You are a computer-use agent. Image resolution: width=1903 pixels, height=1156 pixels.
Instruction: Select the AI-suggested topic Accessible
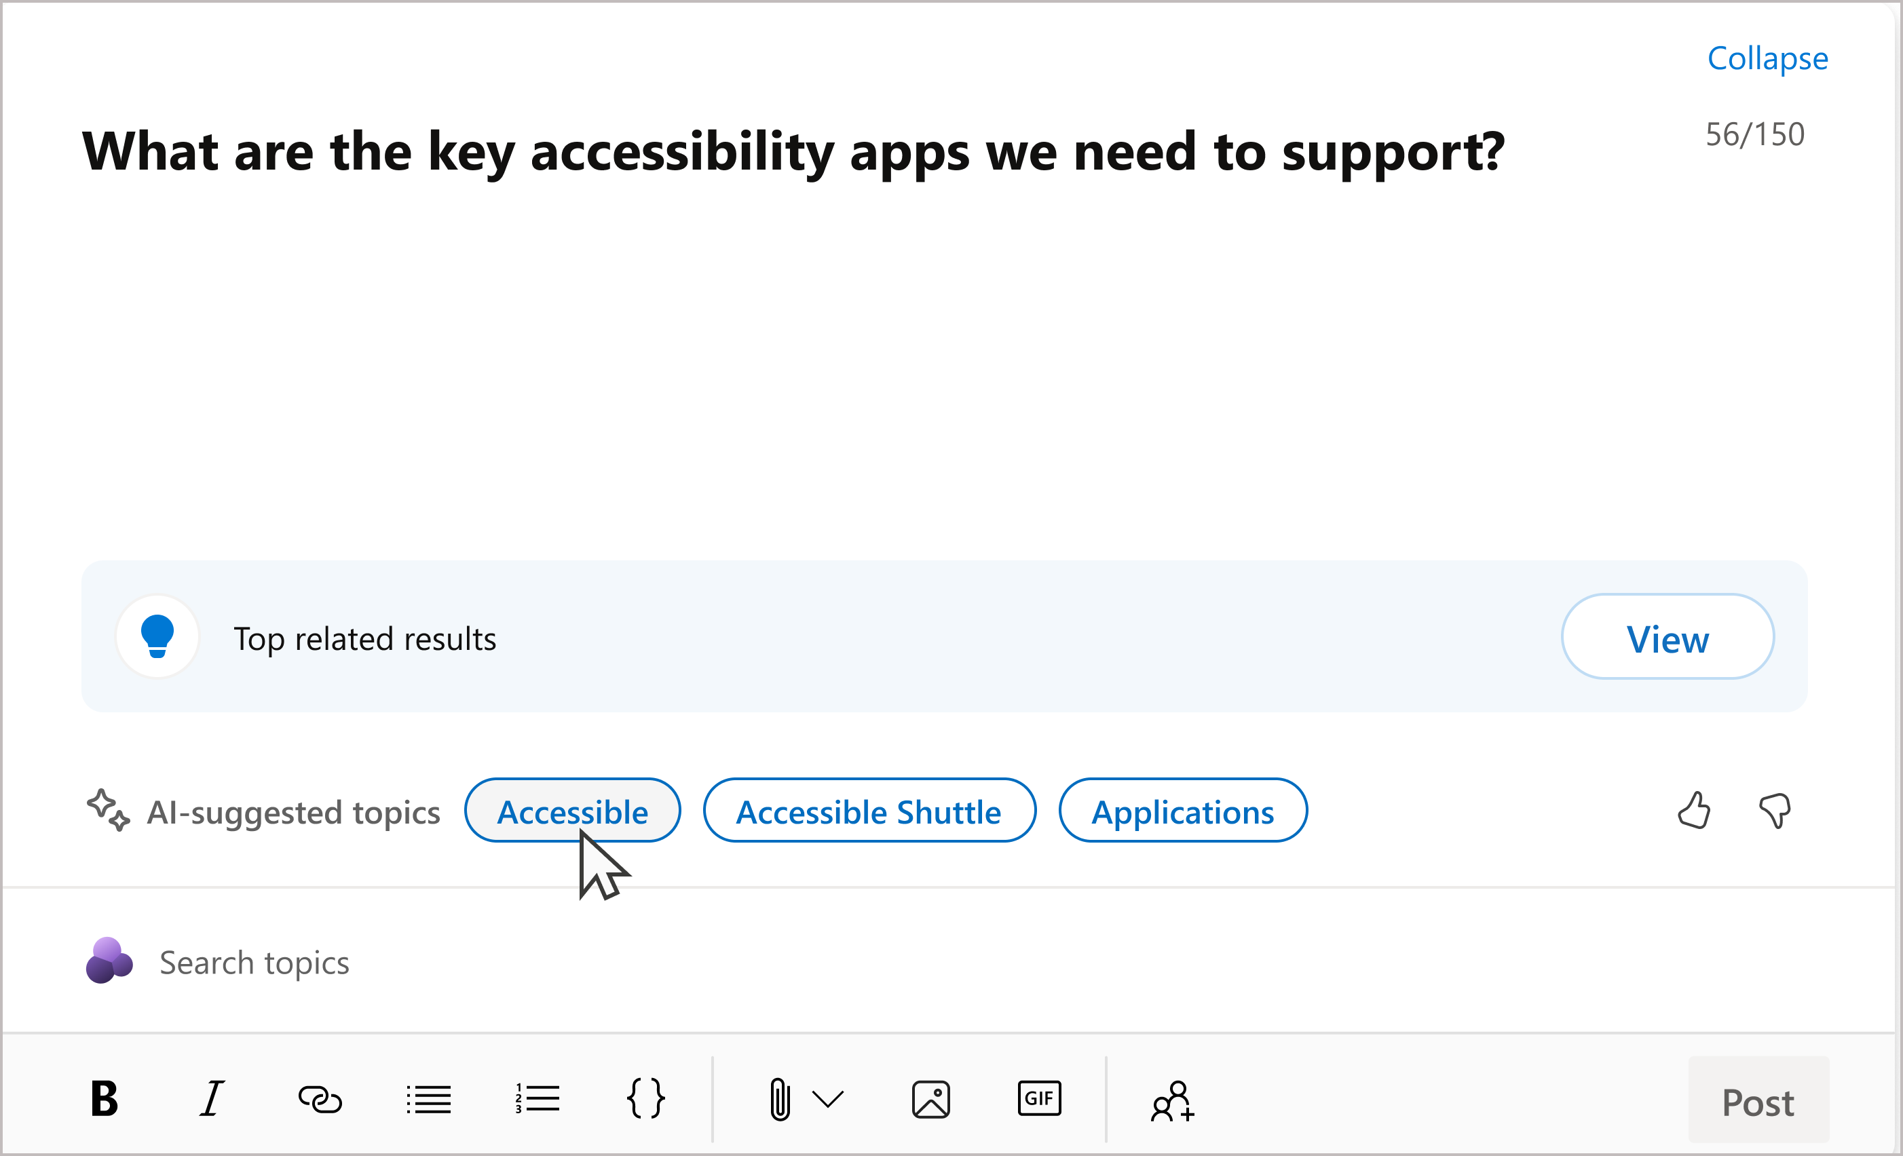pos(569,811)
